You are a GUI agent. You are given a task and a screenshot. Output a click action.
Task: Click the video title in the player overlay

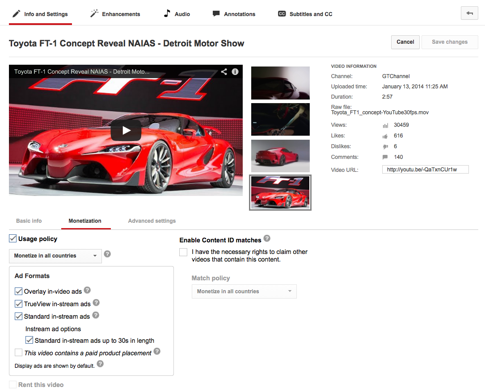(x=82, y=72)
